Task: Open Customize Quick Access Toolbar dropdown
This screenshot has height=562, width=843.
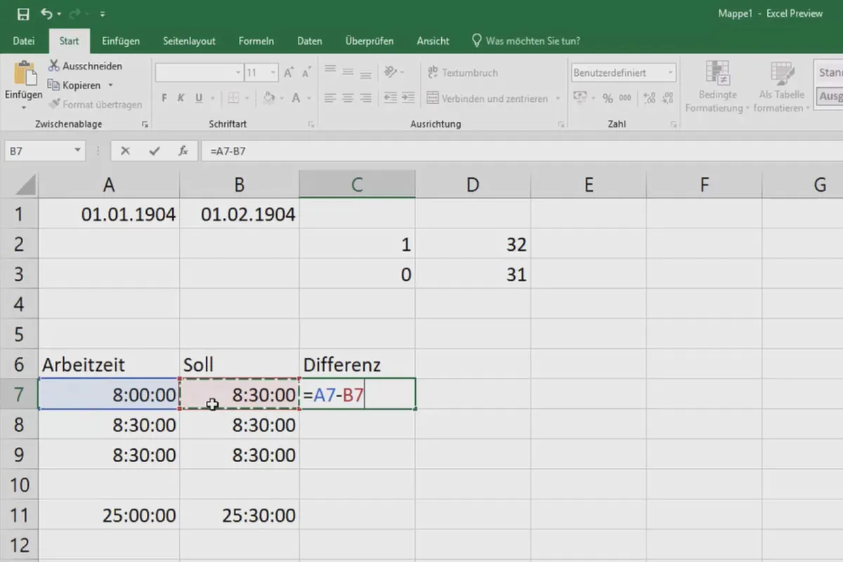Action: coord(103,15)
